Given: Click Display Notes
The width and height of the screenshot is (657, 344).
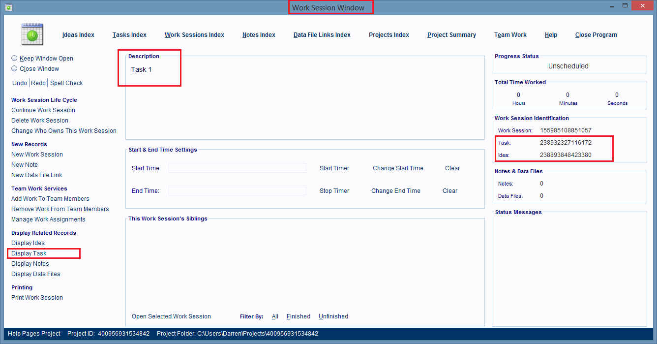Looking at the screenshot, I should [30, 264].
